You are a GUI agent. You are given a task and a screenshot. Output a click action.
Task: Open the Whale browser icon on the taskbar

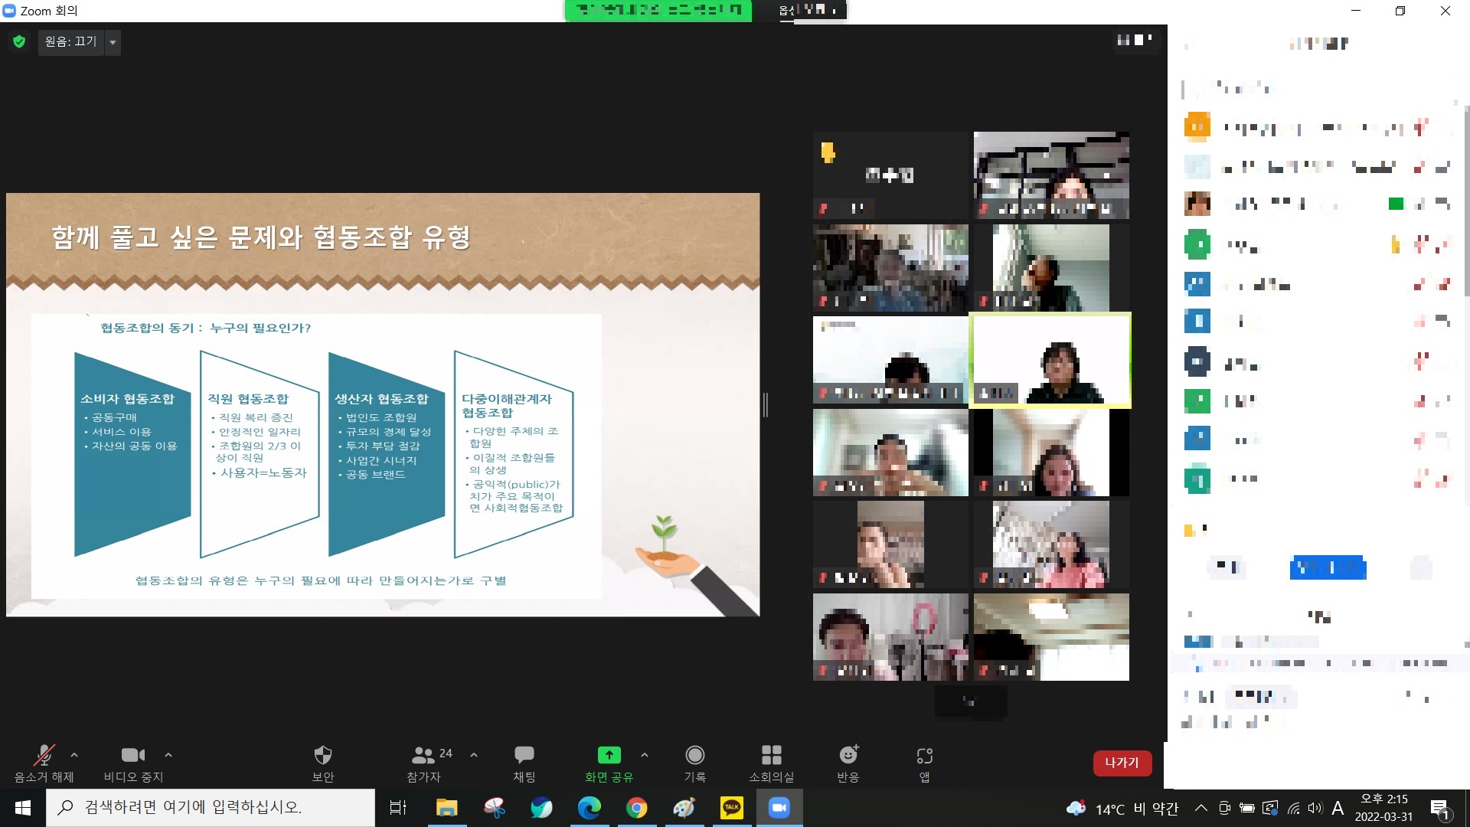541,808
